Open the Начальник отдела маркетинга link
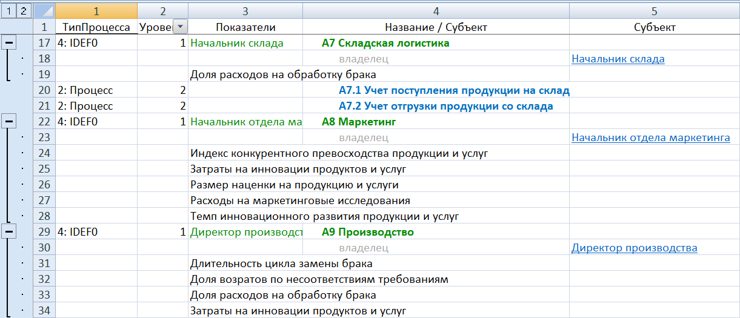The height and width of the screenshot is (318, 740). tap(650, 137)
